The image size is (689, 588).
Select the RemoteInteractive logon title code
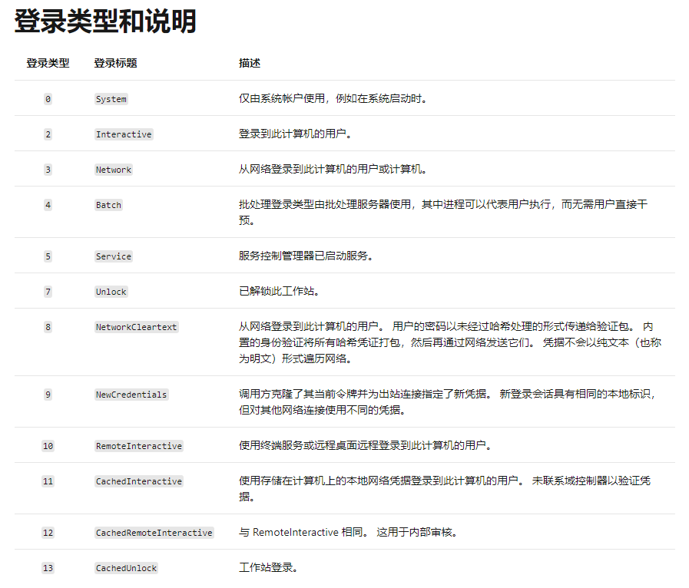click(x=139, y=446)
